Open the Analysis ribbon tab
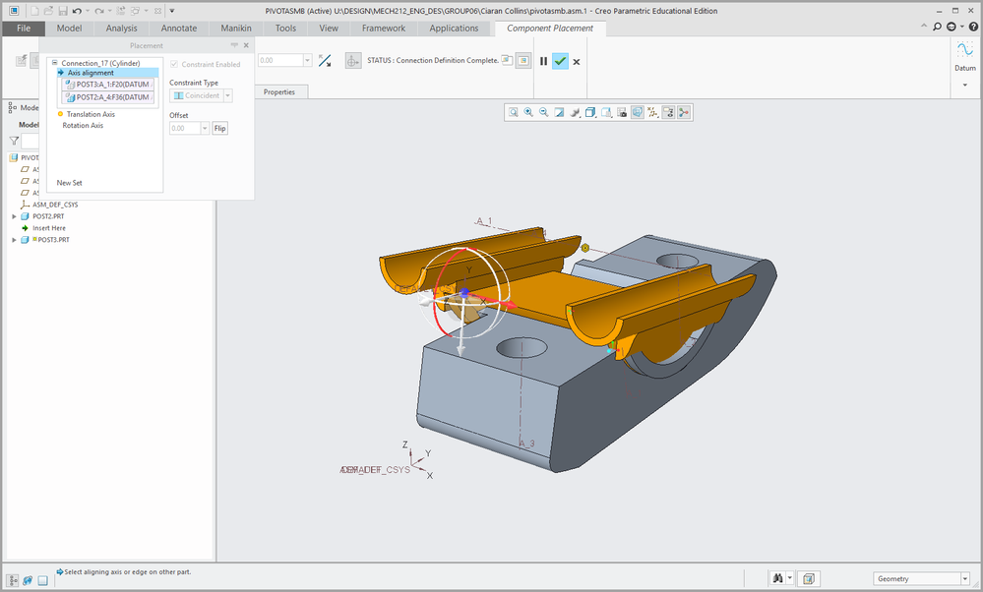 121,29
